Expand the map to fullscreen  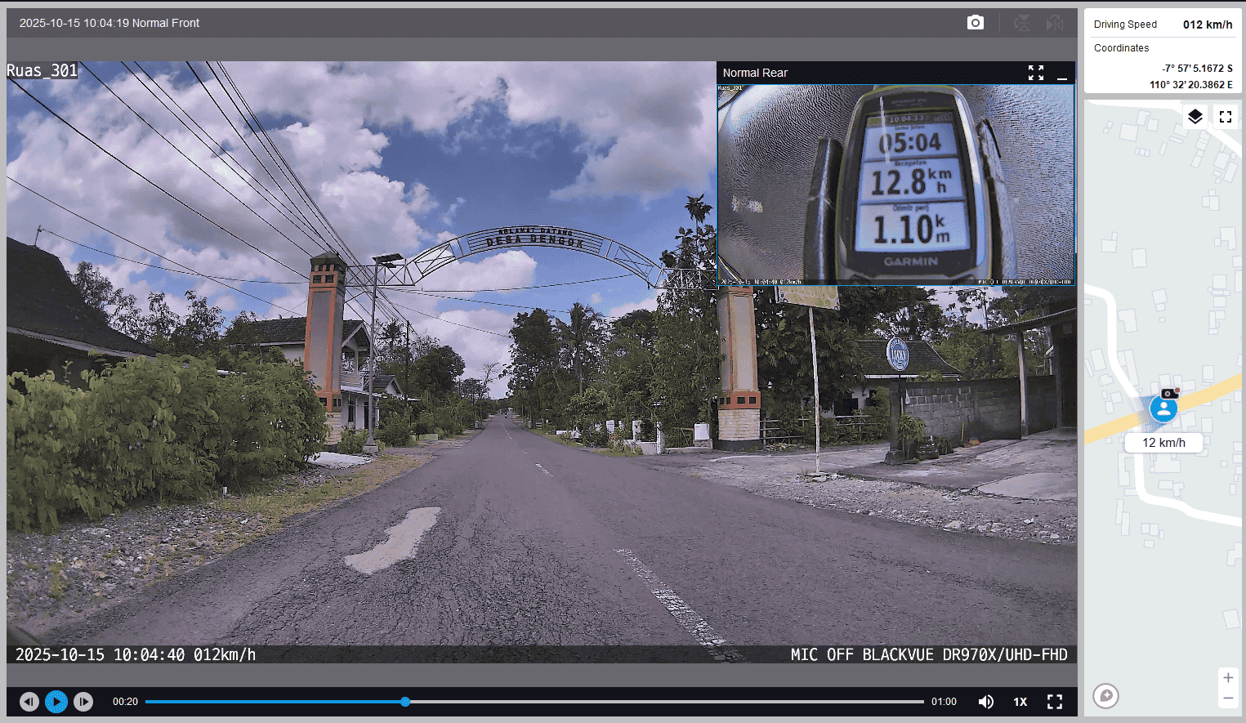point(1225,117)
